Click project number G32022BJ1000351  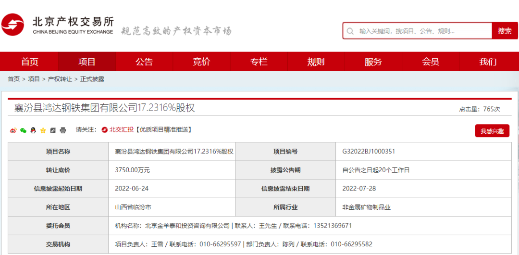(x=369, y=152)
